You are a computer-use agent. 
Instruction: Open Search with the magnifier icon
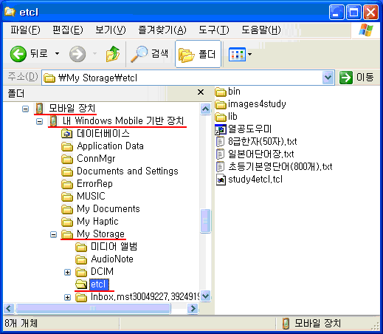(x=139, y=54)
